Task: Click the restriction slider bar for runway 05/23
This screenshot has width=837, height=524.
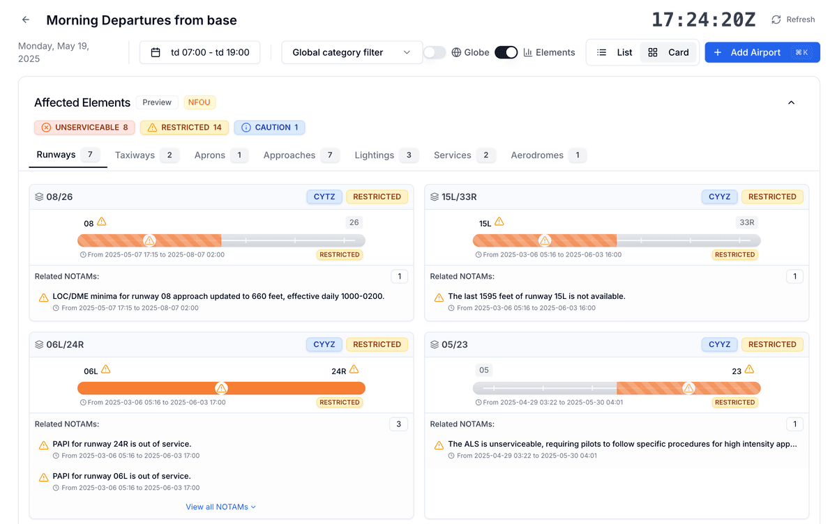Action: click(x=617, y=387)
